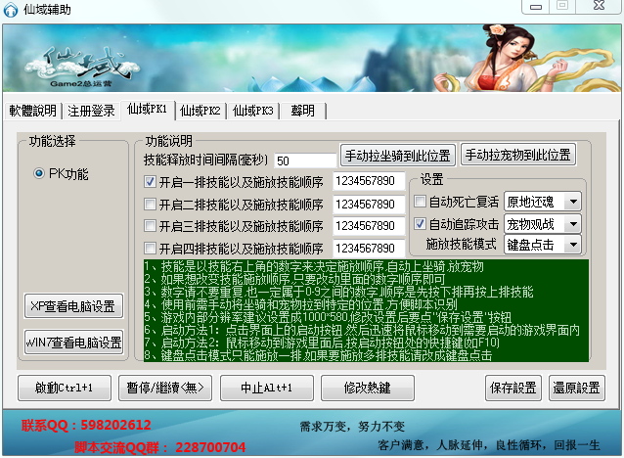Image resolution: width=624 pixels, height=458 pixels.
Task: Click the 技能释放时间间隔 input field
Action: tap(304, 160)
